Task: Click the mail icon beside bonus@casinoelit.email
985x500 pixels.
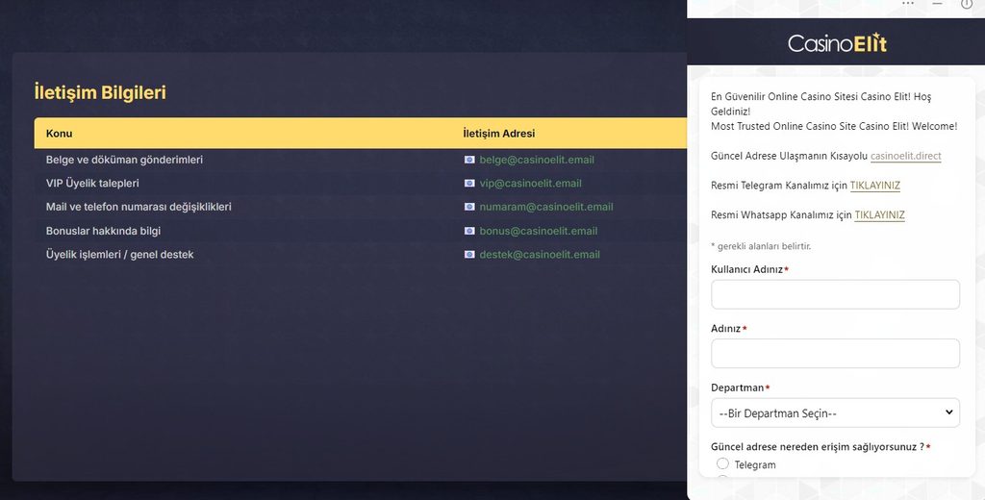Action: [469, 231]
